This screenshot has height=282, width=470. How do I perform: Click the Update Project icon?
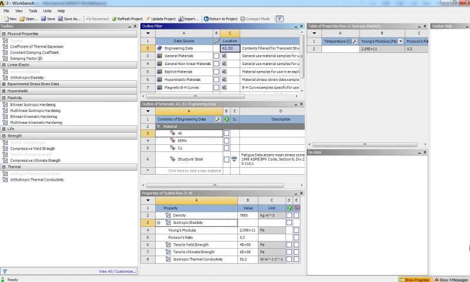[x=148, y=19]
